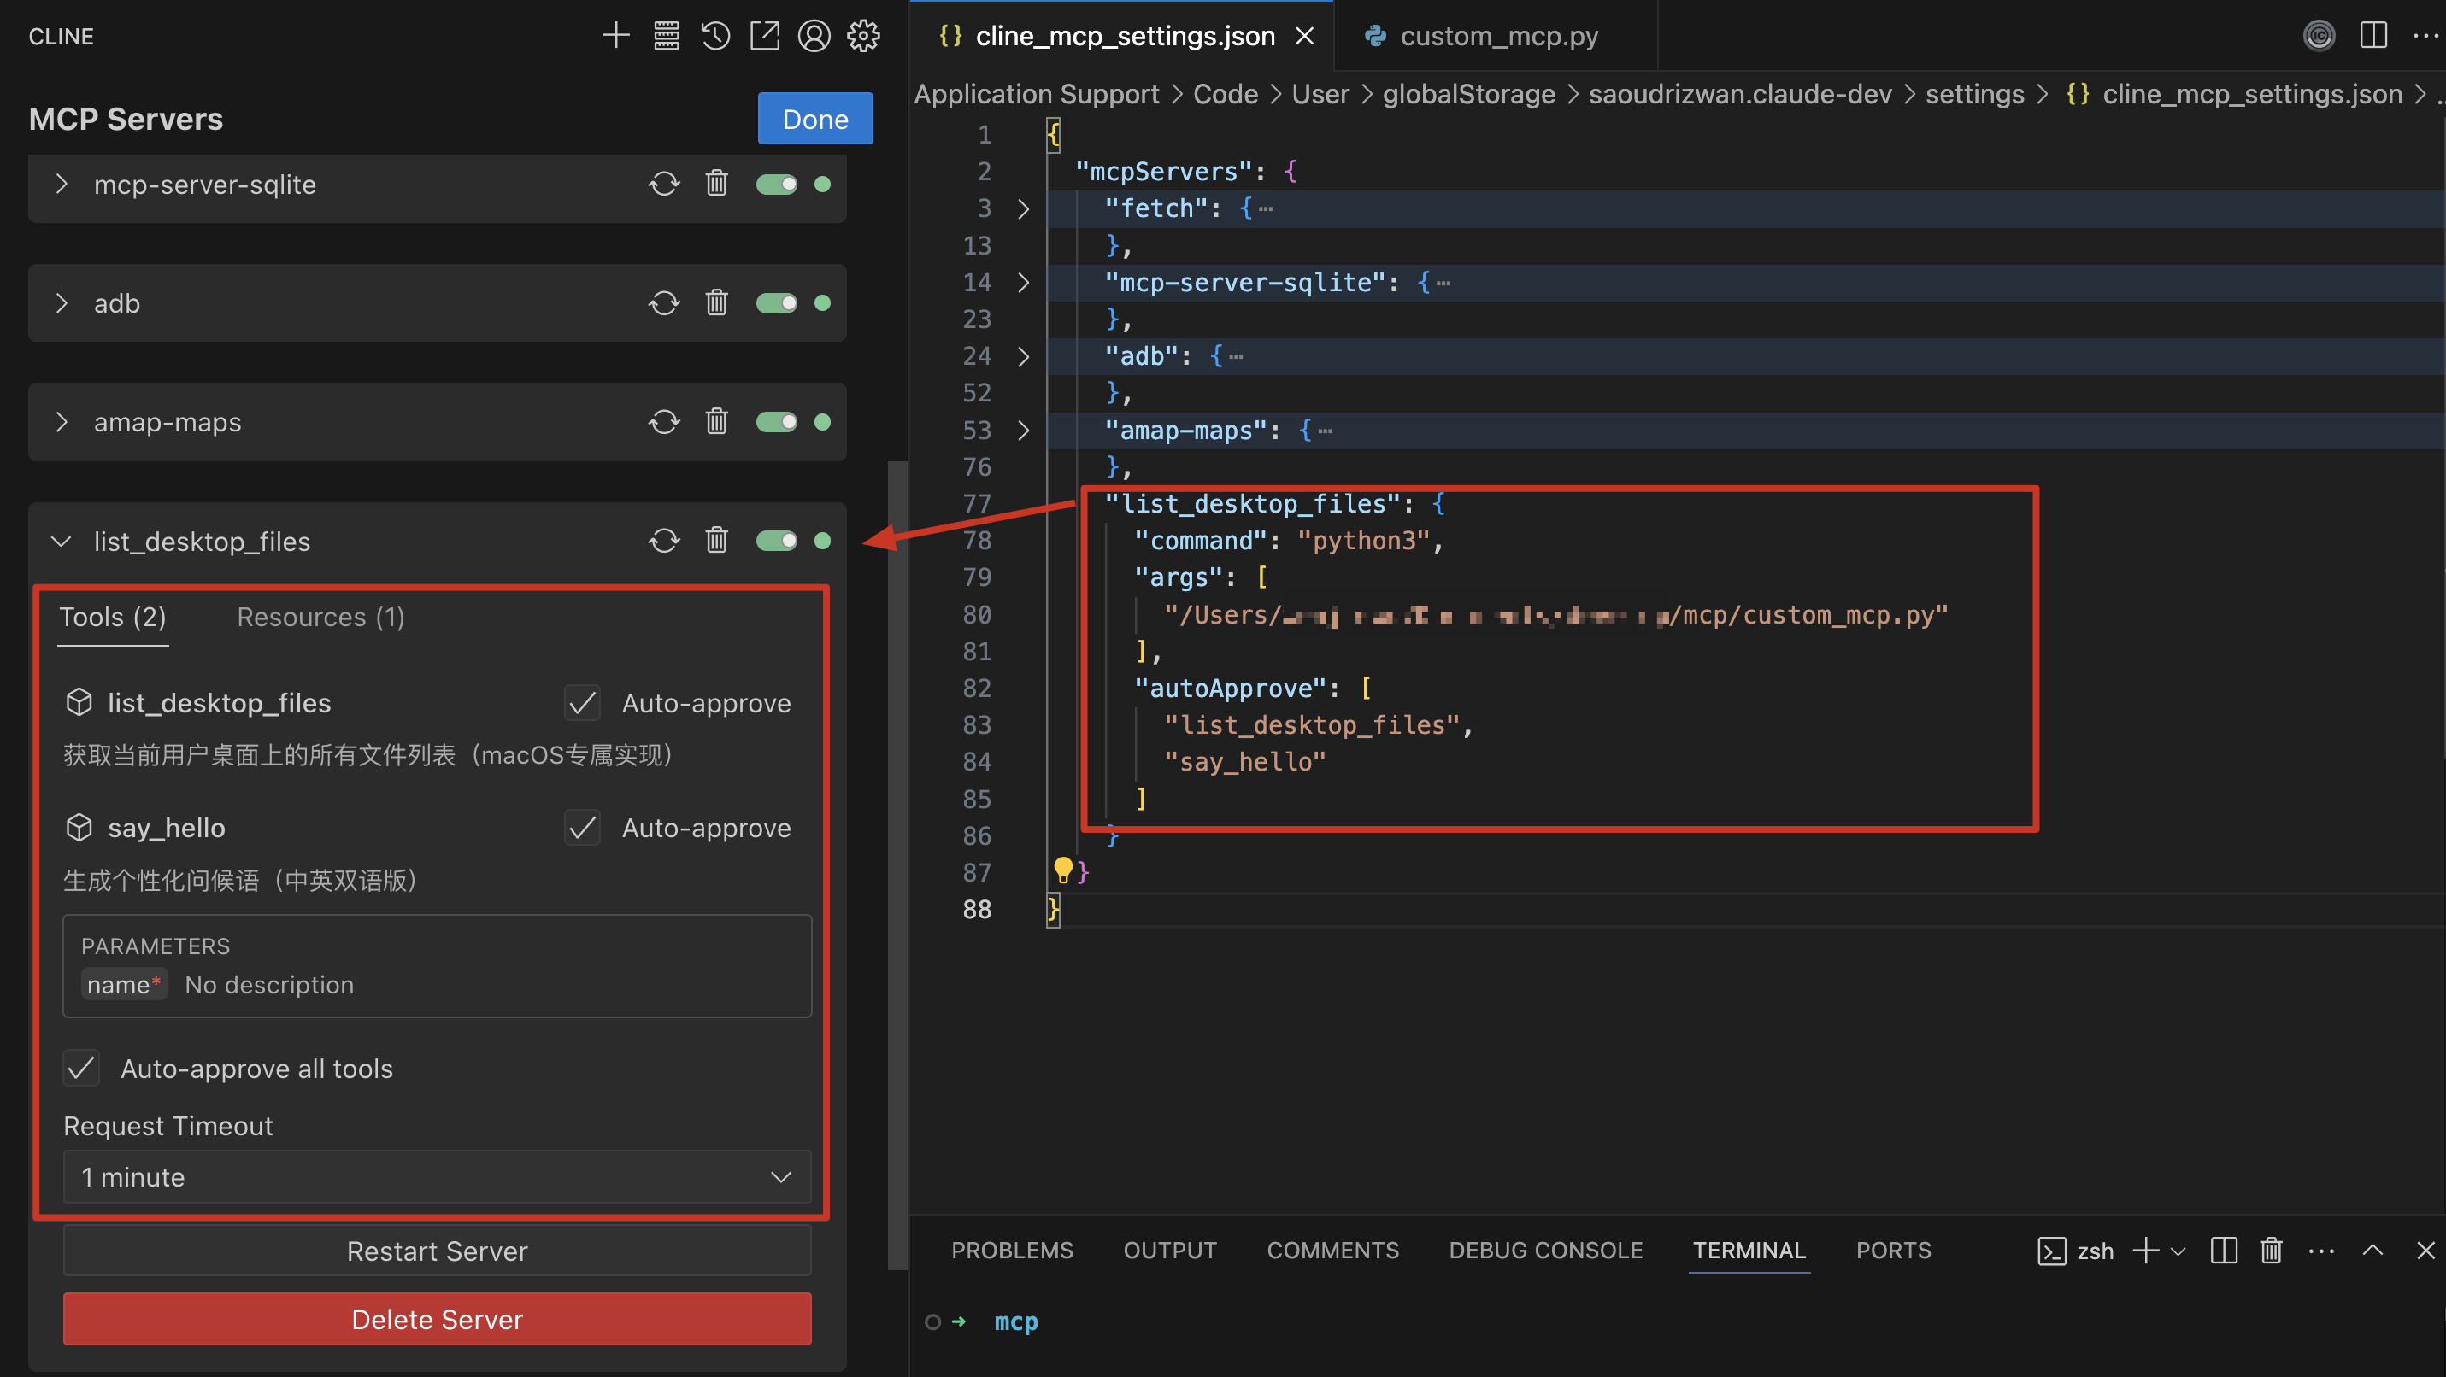Collapse the list_desktop_files server entry
The height and width of the screenshot is (1377, 2446).
[x=62, y=541]
